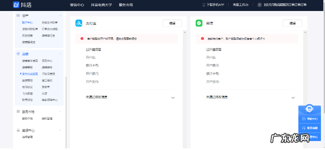Click 已开通信息 heading in Alipay panel
The height and width of the screenshot is (150, 325).
pos(94,50)
